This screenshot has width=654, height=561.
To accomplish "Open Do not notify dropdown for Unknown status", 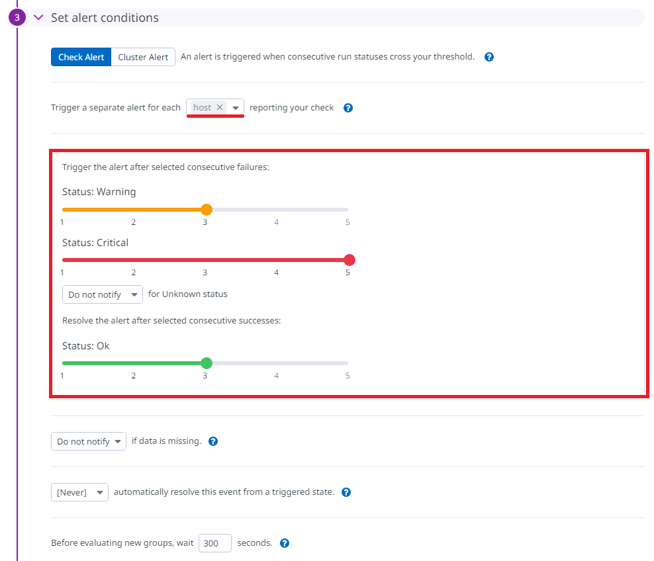I will click(x=102, y=294).
